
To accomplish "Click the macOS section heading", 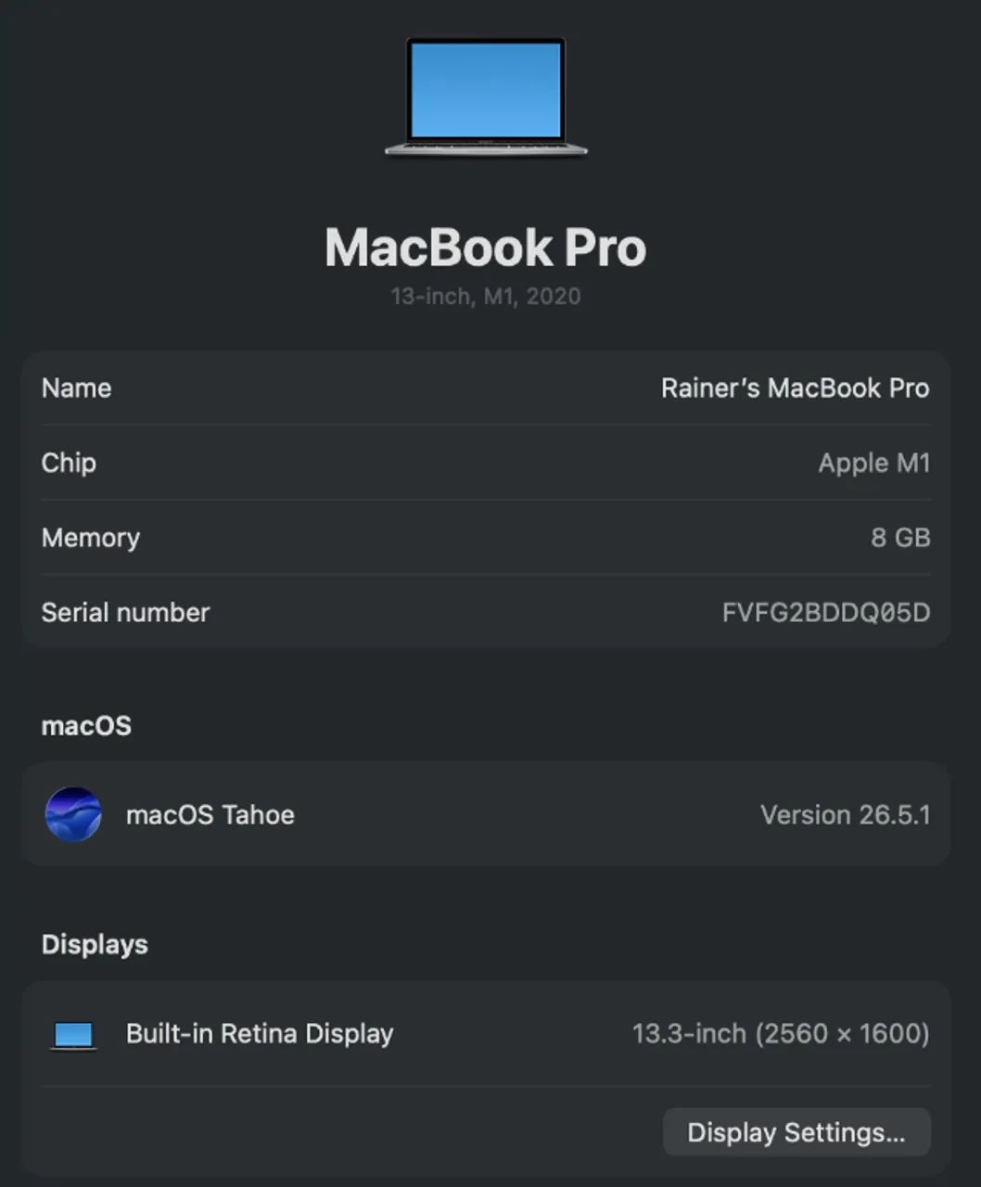I will pyautogui.click(x=86, y=725).
